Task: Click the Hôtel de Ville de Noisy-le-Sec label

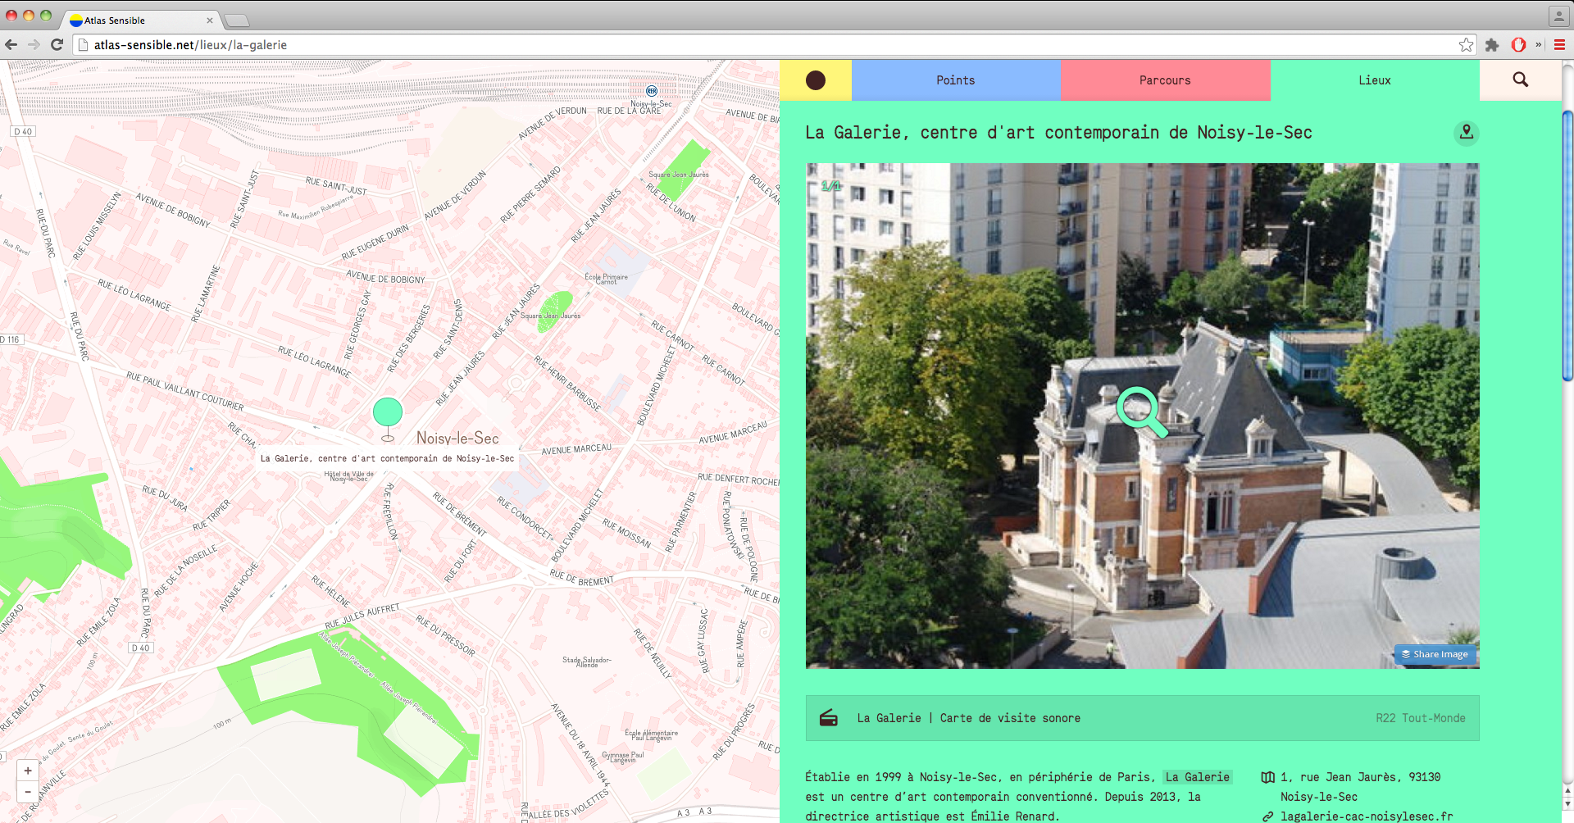Action: point(349,476)
